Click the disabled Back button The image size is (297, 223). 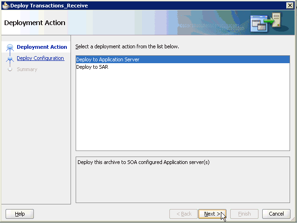183,214
